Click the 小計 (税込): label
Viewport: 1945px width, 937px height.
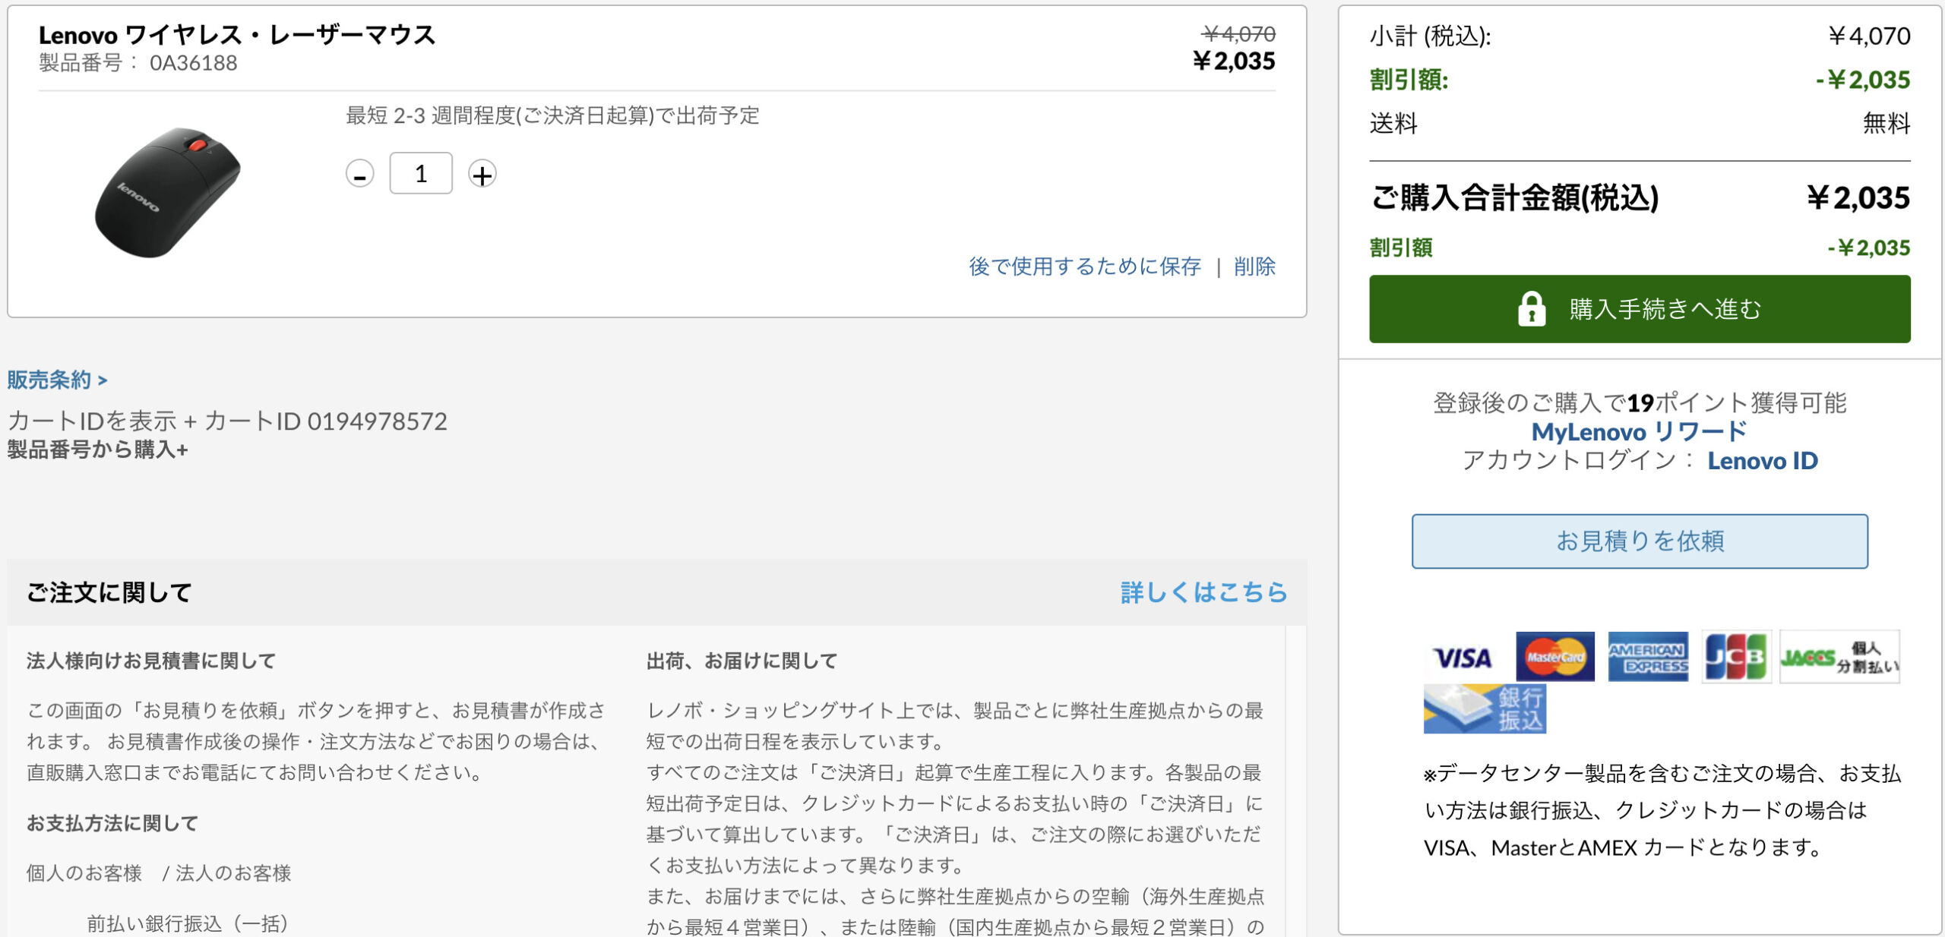[1430, 36]
